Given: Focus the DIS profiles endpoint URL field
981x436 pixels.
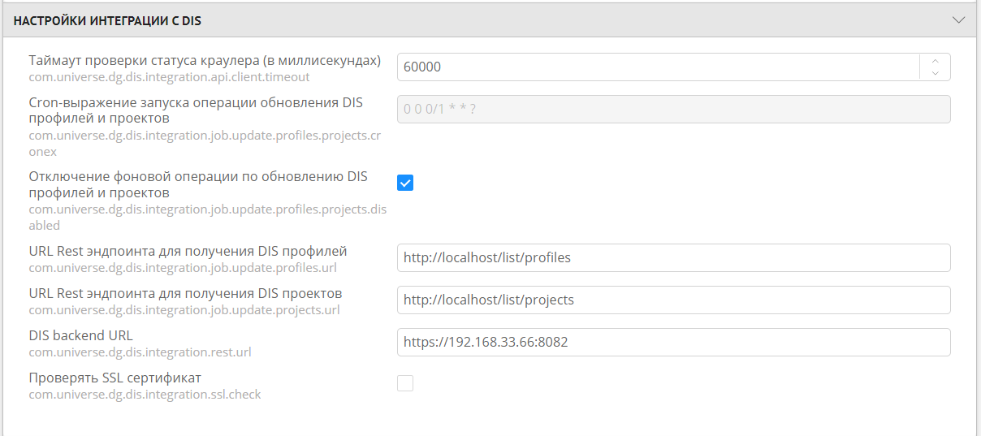Looking at the screenshot, I should click(673, 257).
